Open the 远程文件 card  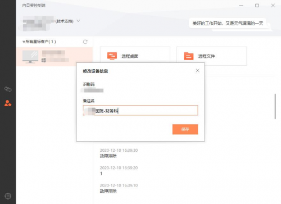(211, 56)
